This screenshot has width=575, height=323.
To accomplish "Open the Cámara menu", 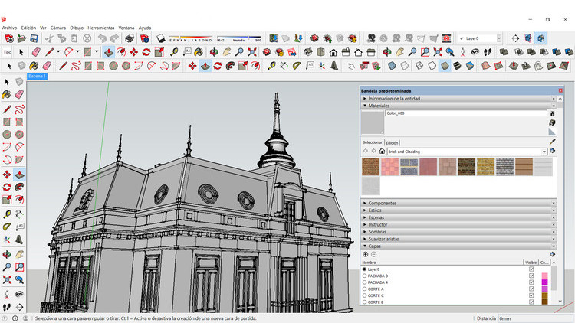I will 58,28.
